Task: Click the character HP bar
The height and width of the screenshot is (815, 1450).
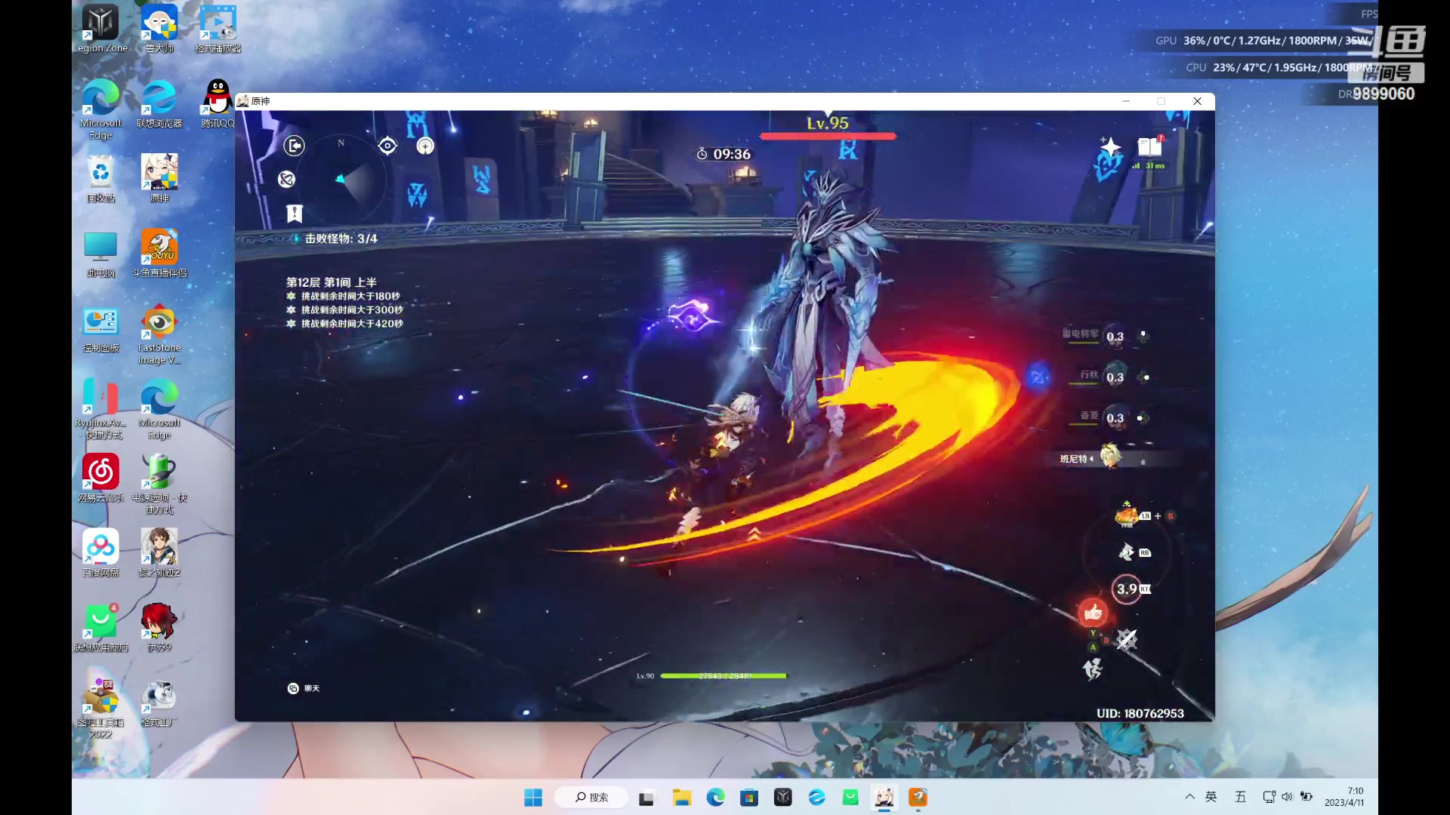Action: pos(723,676)
